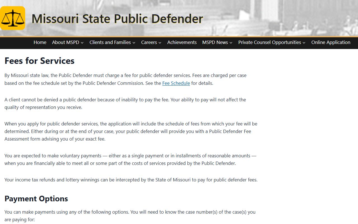The image size is (358, 224).
Task: Click the paragraph about income tax refunds
Action: tap(131, 180)
